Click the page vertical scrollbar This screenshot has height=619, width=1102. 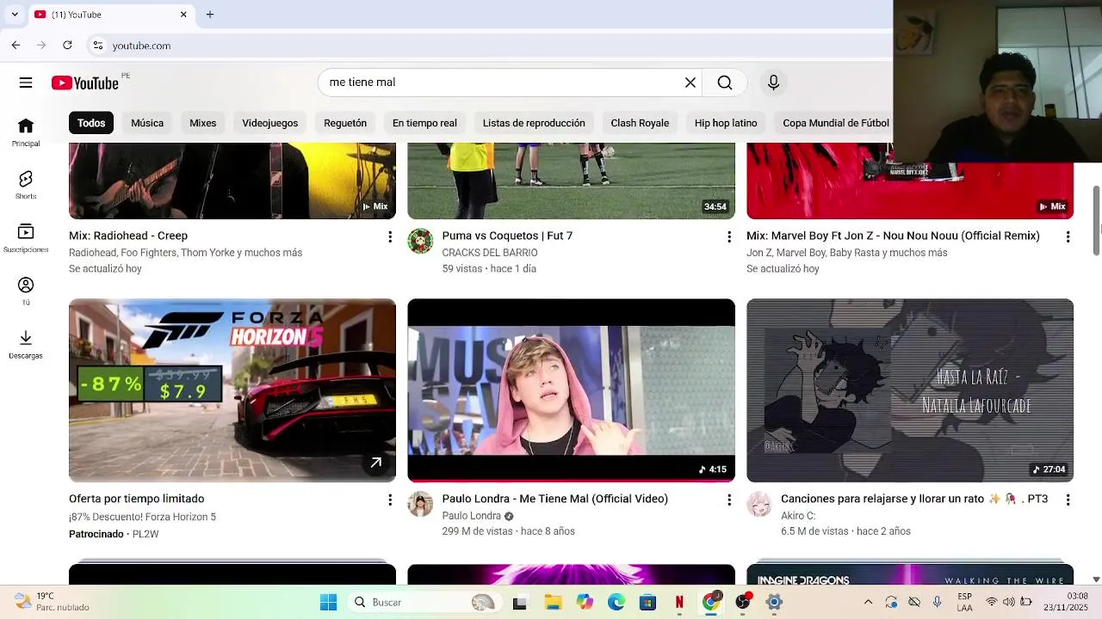click(x=1096, y=220)
